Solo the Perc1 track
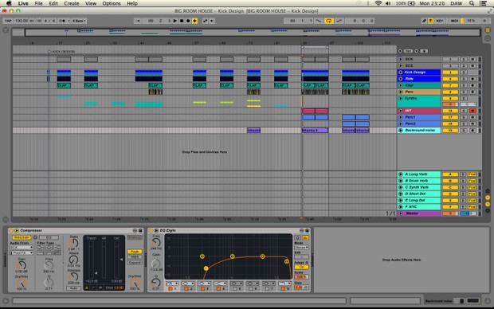The image size is (494, 309). pos(464,117)
